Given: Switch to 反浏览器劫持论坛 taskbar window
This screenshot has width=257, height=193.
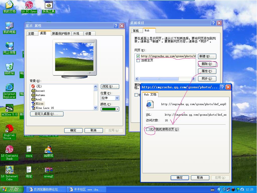Looking at the screenshot, I should (x=46, y=189).
